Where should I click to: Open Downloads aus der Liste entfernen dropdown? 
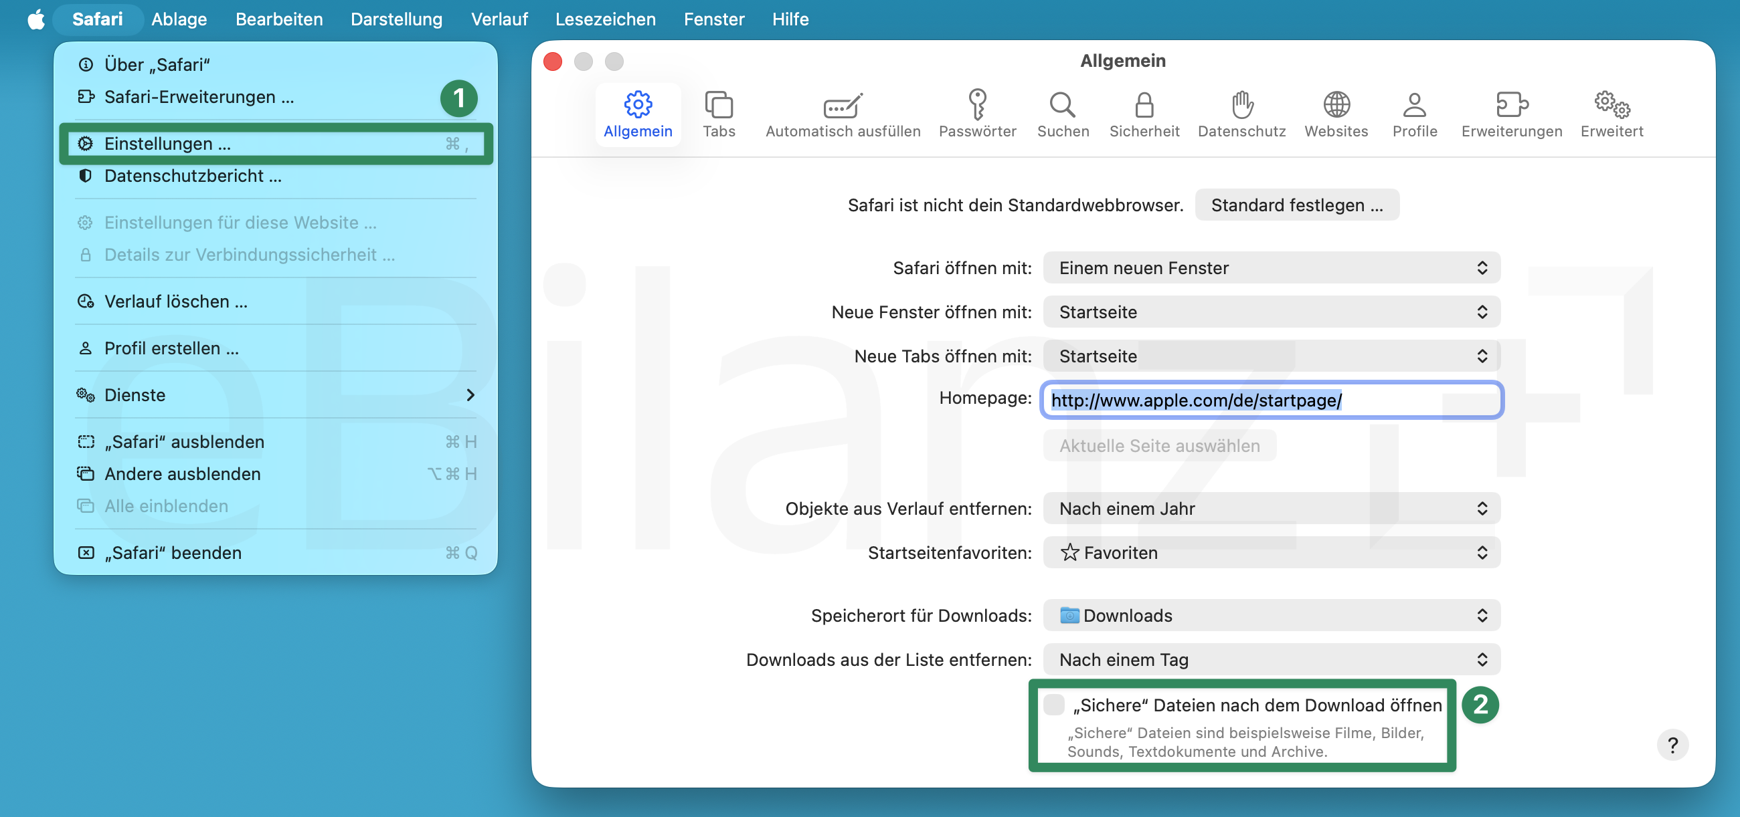pos(1272,659)
